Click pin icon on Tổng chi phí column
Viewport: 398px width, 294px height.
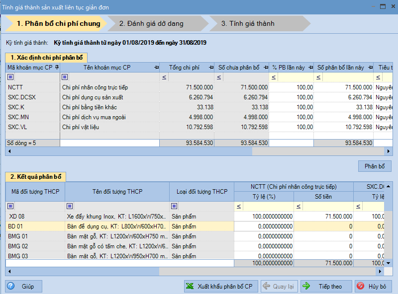point(211,67)
